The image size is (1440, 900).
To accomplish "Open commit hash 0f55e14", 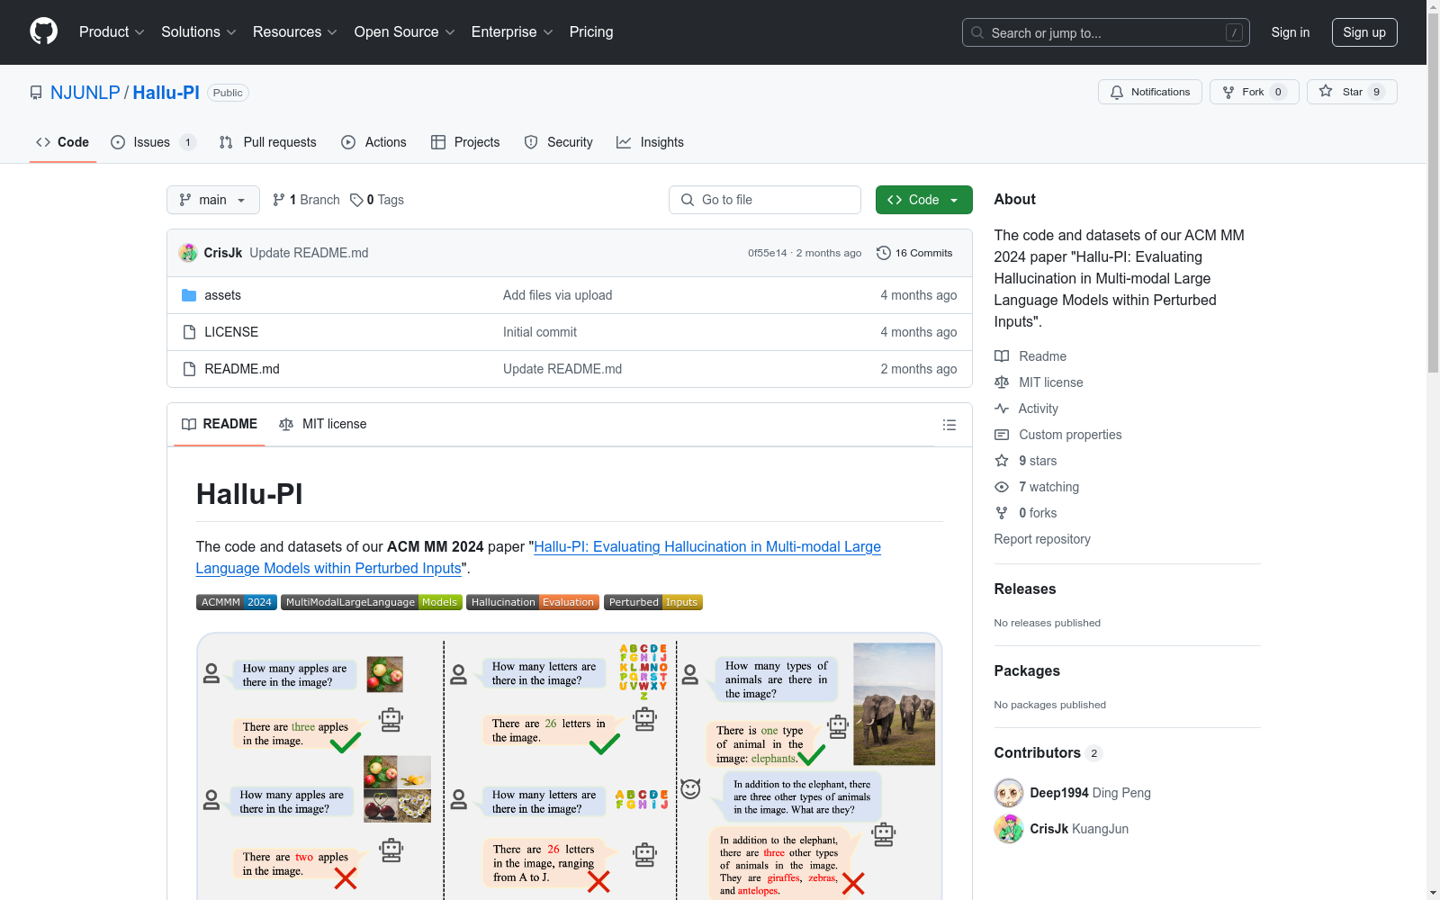I will [767, 253].
